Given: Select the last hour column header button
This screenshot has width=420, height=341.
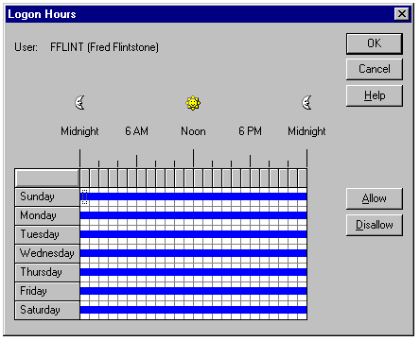Looking at the screenshot, I should (302, 179).
